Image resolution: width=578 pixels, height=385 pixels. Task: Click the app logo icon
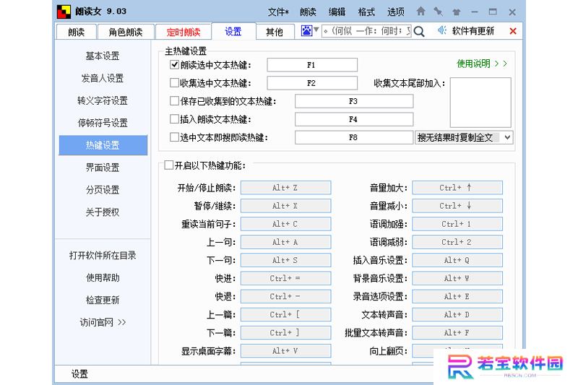tap(64, 12)
